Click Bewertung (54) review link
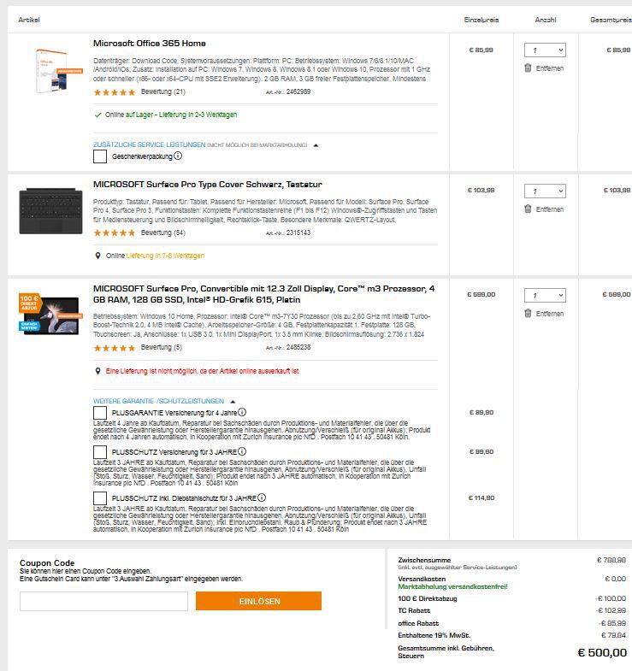632x671 pixels. click(163, 232)
